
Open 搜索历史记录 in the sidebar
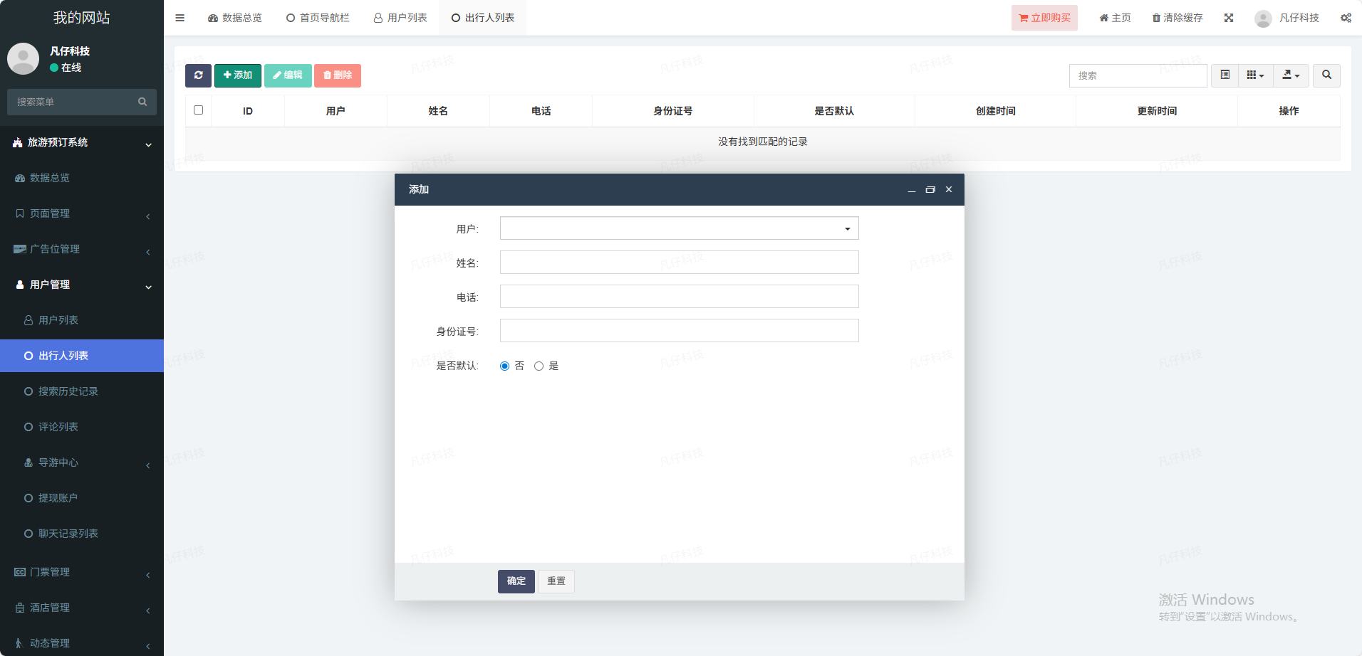coord(68,391)
